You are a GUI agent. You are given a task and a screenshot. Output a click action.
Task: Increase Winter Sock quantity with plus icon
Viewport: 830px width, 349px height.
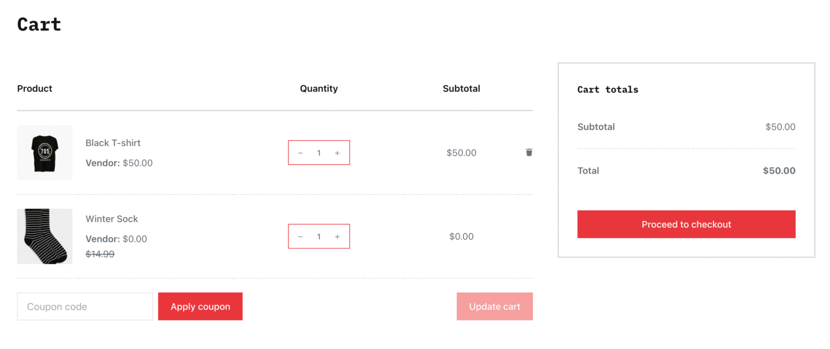coord(337,236)
